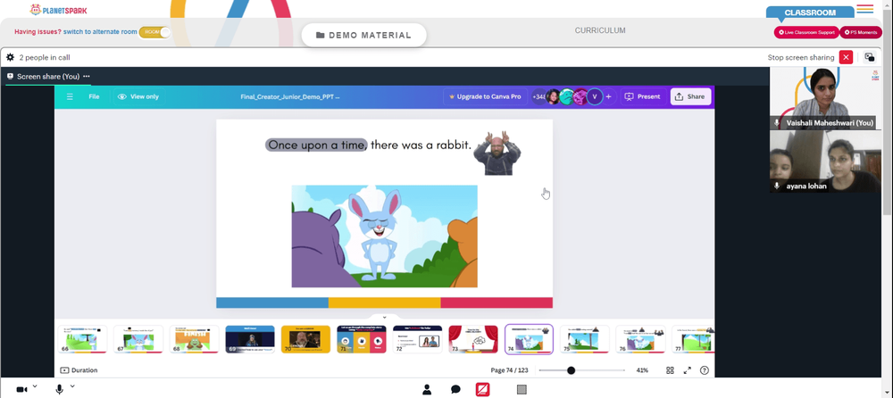The height and width of the screenshot is (398, 893).
Task: Click Vaishali Maheshwari video tile
Action: tap(825, 98)
